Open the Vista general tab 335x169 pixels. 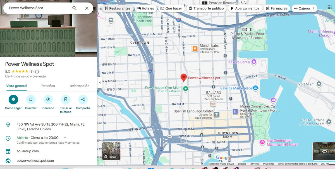pyautogui.click(x=17, y=86)
